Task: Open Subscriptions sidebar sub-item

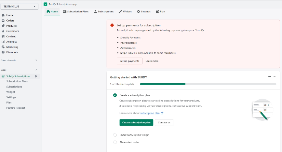Action: [14, 87]
